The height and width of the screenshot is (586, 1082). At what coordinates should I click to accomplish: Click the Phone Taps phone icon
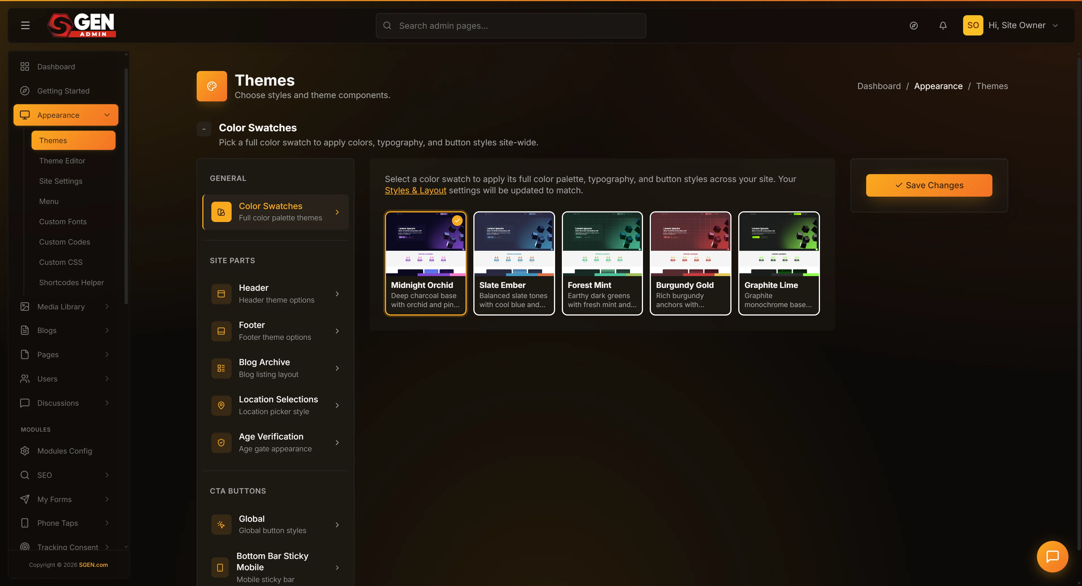25,523
